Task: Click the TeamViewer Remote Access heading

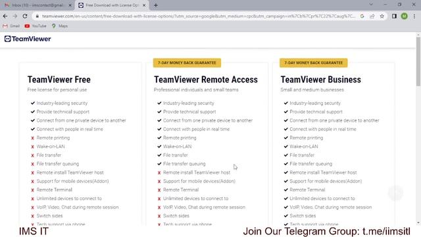Action: click(206, 80)
